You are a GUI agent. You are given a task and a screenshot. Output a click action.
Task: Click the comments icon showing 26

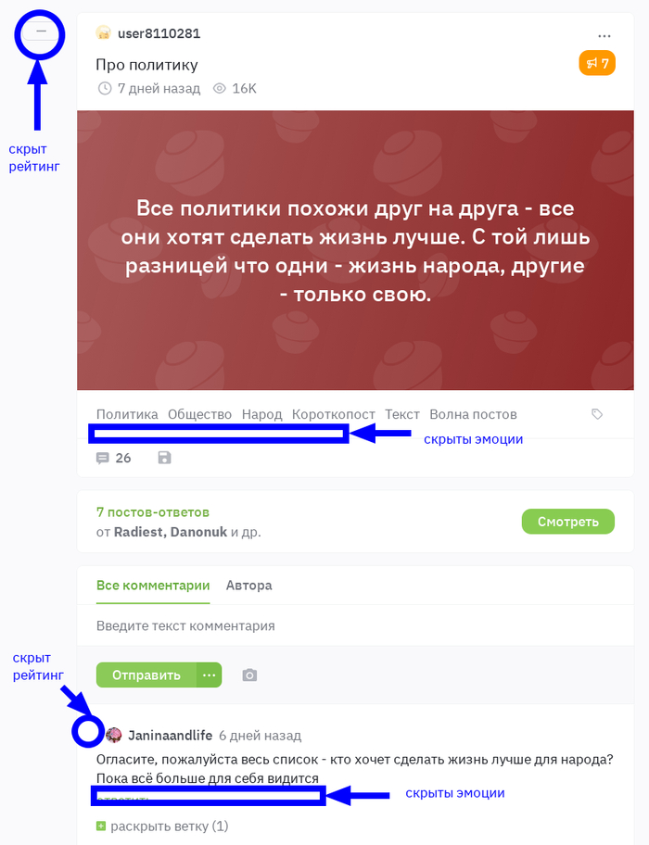113,458
